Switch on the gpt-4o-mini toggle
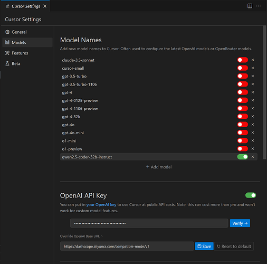 coord(243,133)
